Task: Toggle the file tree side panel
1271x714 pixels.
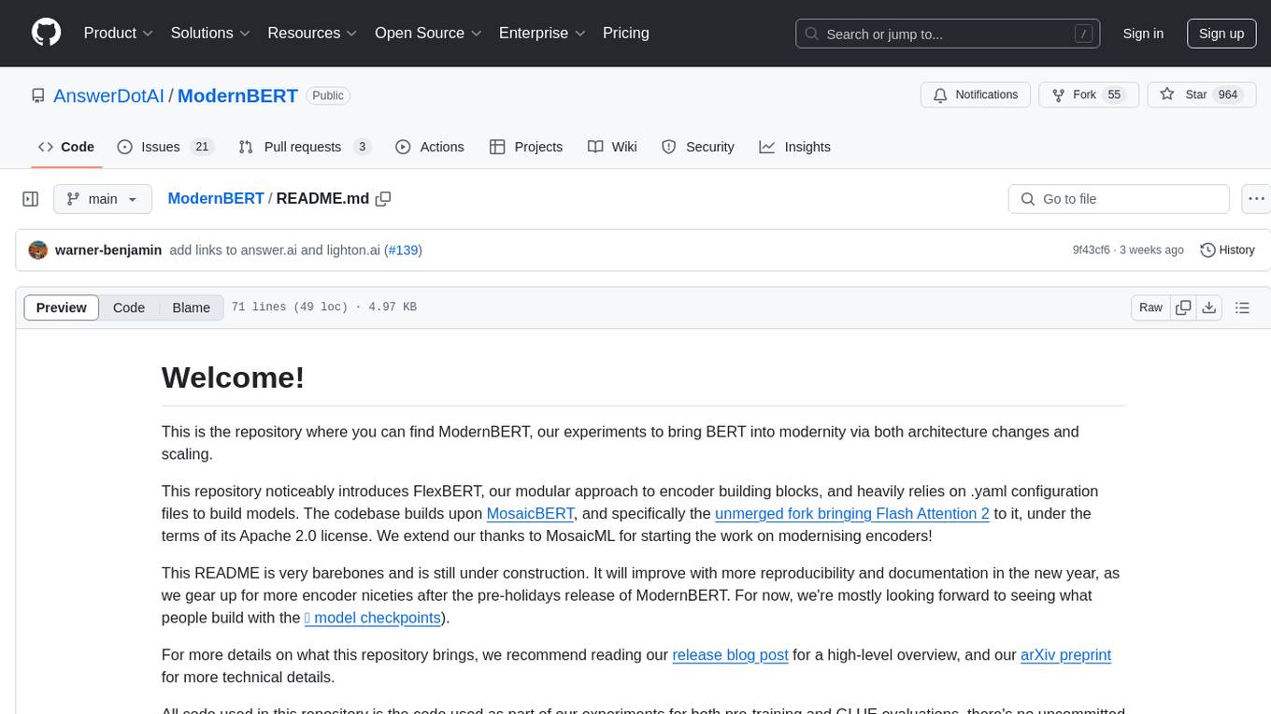Action: point(31,199)
